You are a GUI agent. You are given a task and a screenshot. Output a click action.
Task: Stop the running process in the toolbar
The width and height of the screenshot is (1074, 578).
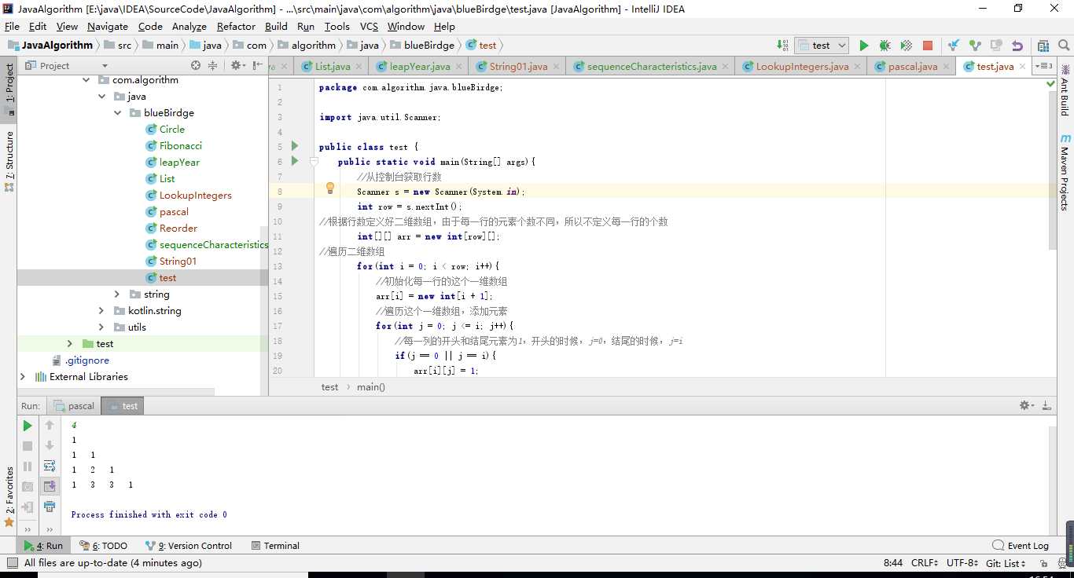click(x=928, y=46)
